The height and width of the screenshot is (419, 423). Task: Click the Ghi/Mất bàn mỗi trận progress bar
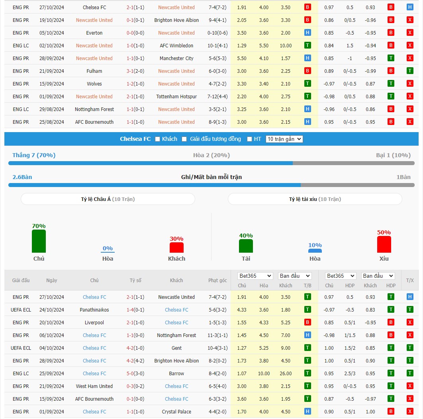point(211,185)
